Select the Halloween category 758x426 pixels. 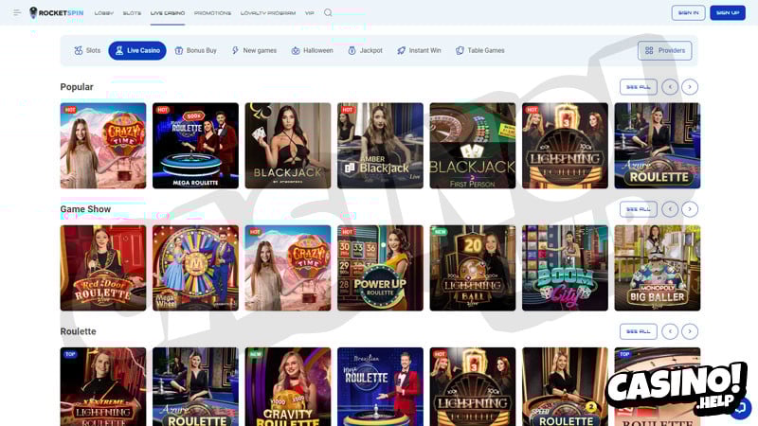point(312,50)
